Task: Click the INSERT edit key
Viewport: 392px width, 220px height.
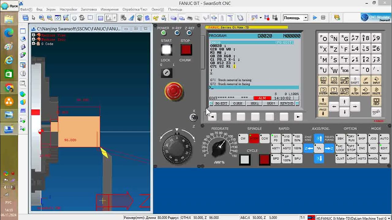Action: pyautogui.click(x=366, y=91)
